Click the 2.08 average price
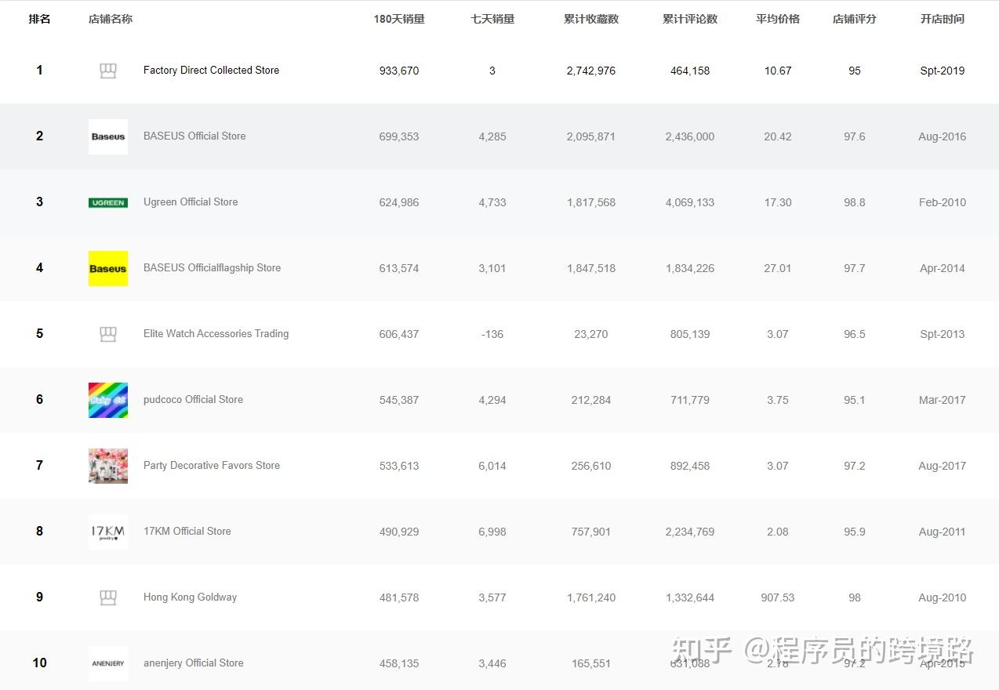999x690 pixels. coord(778,532)
